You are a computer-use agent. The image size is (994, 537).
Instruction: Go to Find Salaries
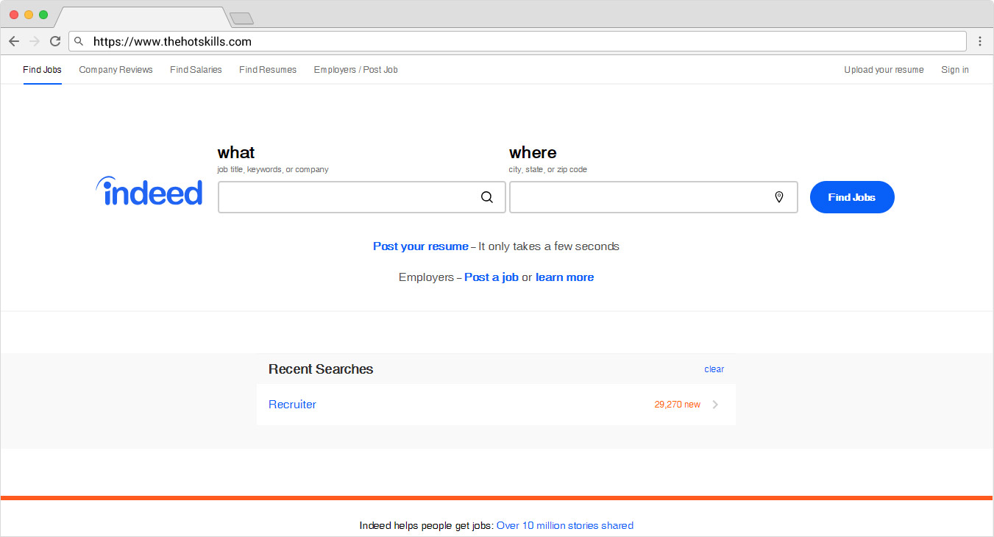point(196,70)
